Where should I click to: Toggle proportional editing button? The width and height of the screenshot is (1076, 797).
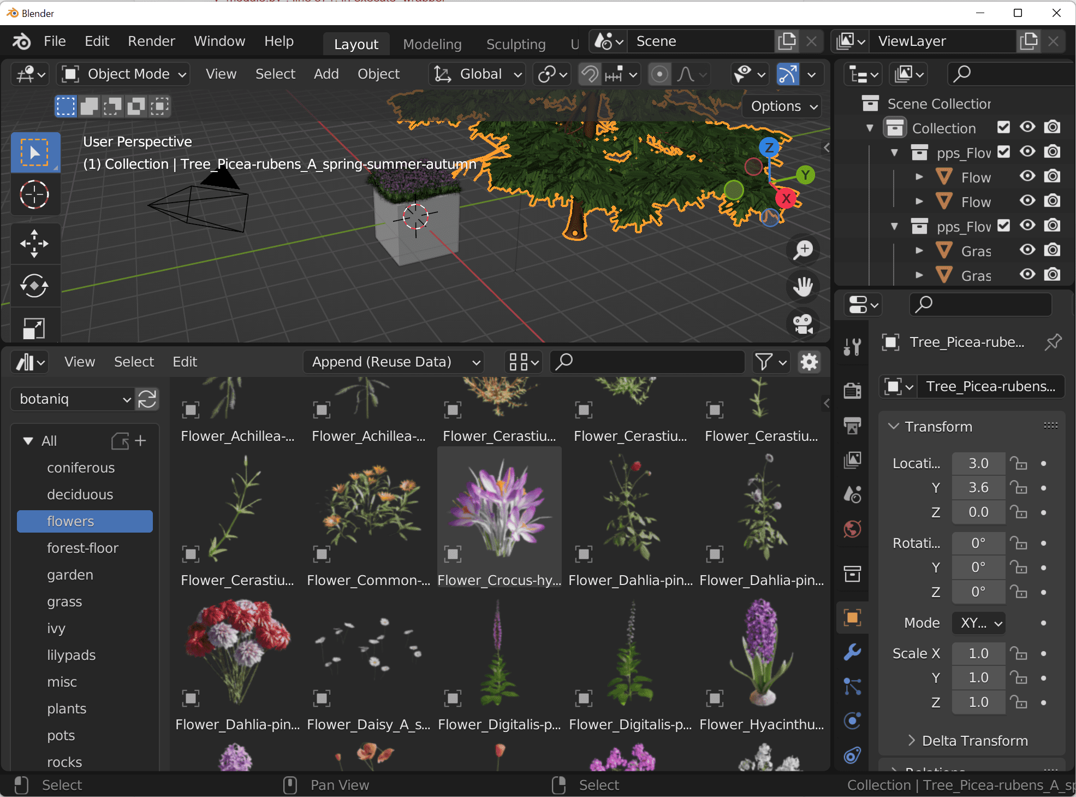[x=659, y=74]
